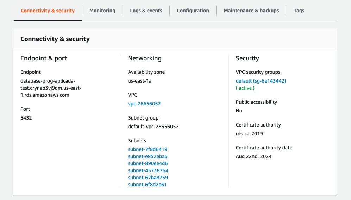Go to Maintenance & backups tab
The height and width of the screenshot is (200, 351).
tap(251, 11)
